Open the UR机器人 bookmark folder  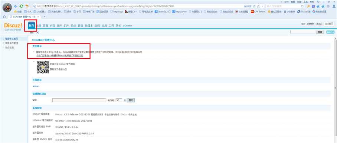[x=40, y=12]
